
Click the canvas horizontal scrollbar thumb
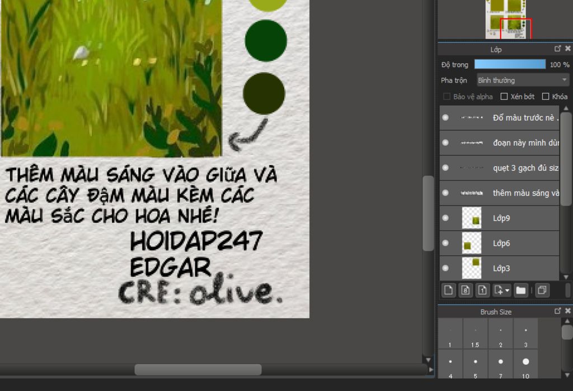coord(198,369)
